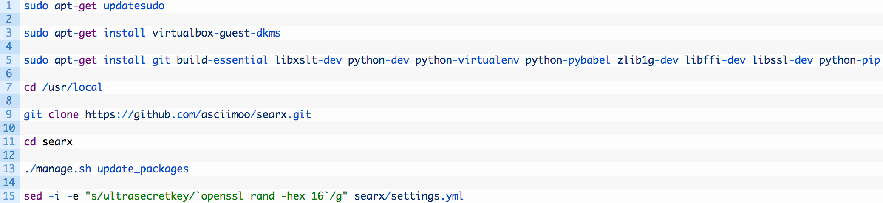
Task: Click line number 1 in the gutter
Action: tap(9, 6)
